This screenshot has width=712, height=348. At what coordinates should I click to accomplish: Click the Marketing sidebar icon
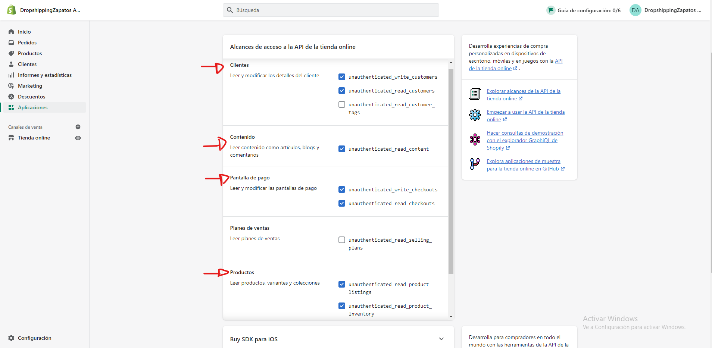click(x=11, y=86)
